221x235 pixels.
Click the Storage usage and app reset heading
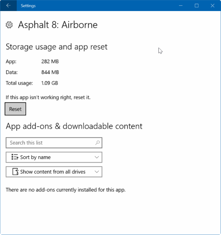coord(57,47)
